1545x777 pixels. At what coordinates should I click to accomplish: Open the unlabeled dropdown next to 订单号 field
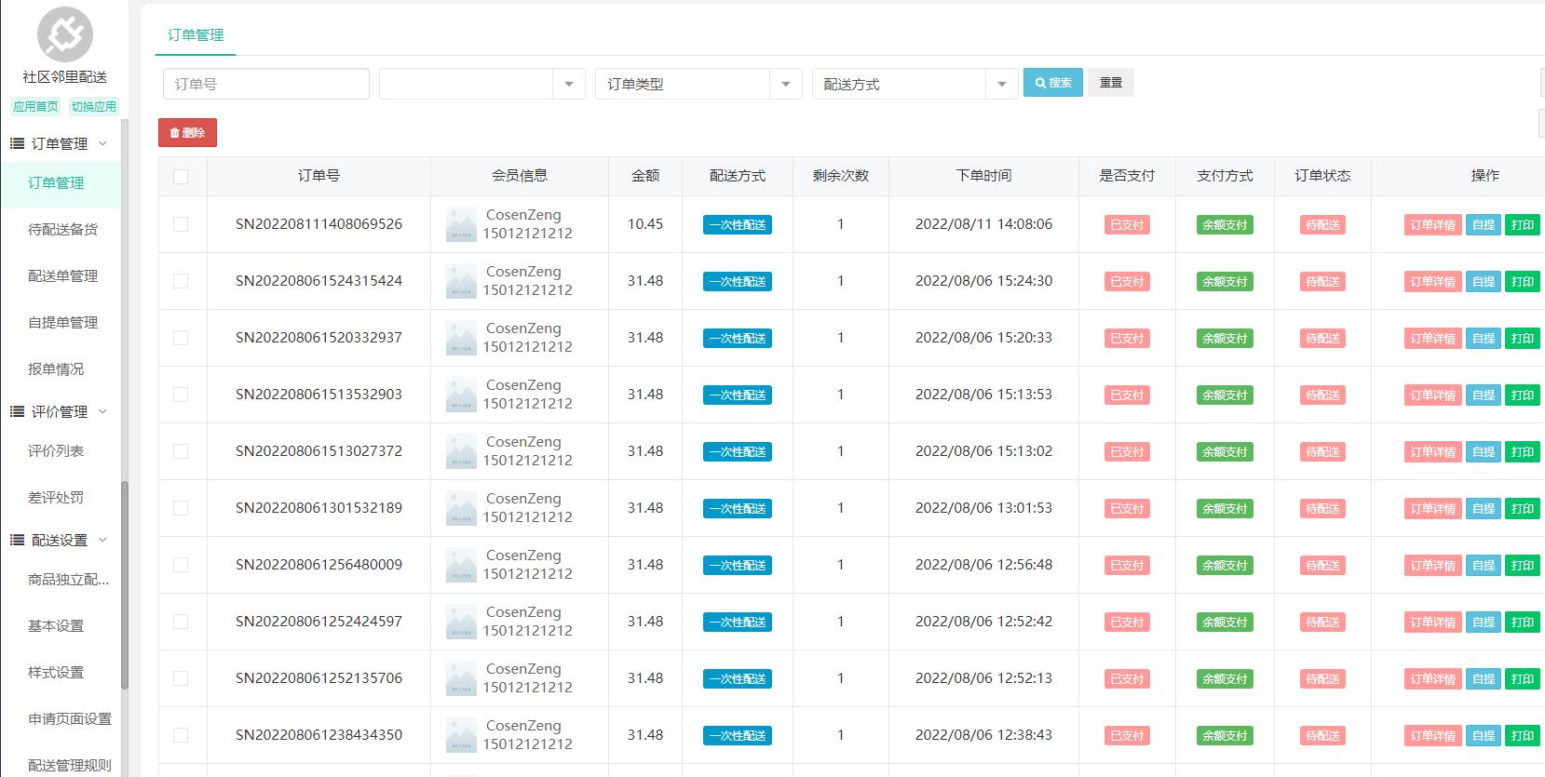tap(482, 84)
